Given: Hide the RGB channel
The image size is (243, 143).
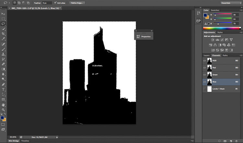Looking at the screenshot, I should click(204, 61).
